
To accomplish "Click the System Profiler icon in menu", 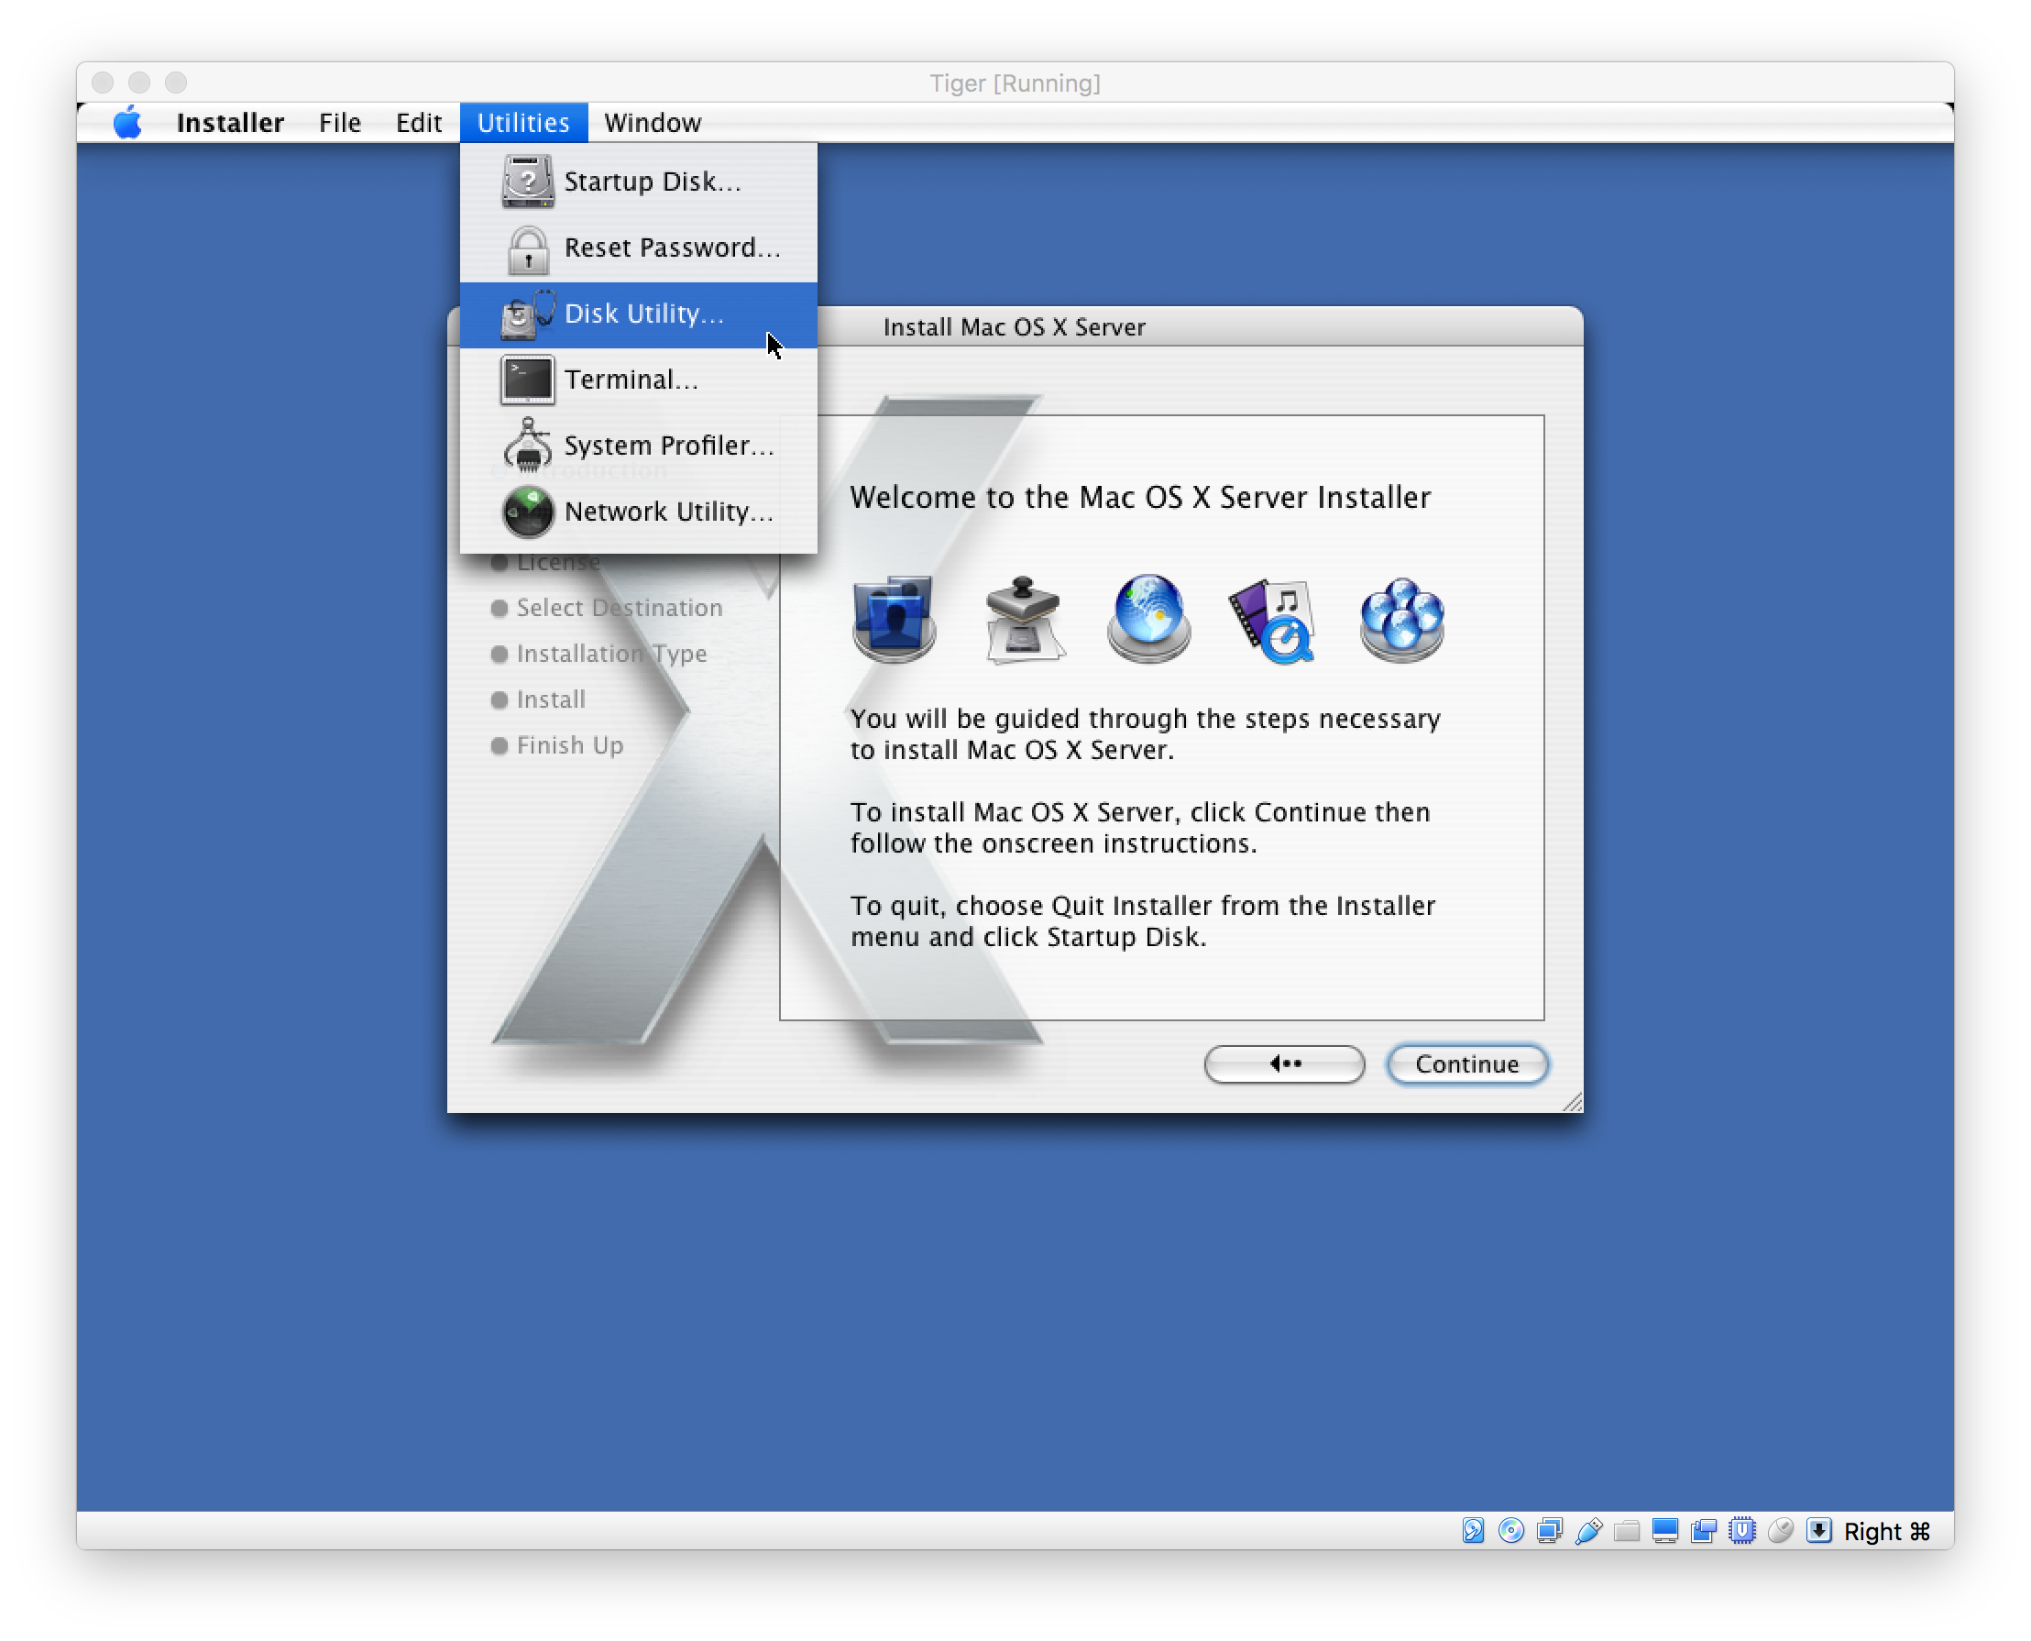I will (x=529, y=446).
